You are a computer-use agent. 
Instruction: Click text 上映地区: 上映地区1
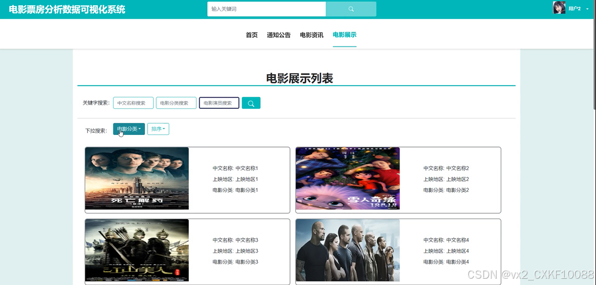(235, 179)
